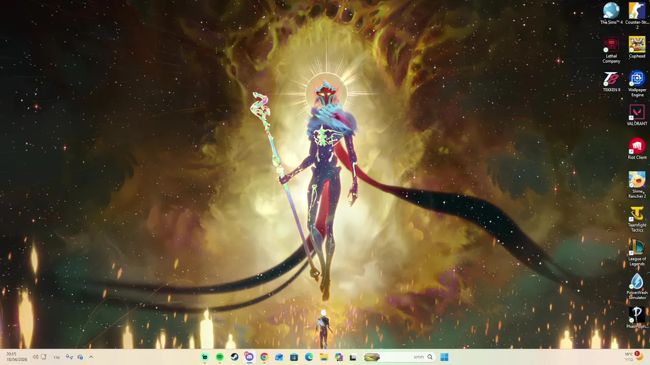Image resolution: width=650 pixels, height=365 pixels.
Task: Select the Lethal Company desktop icon
Action: pos(611,50)
